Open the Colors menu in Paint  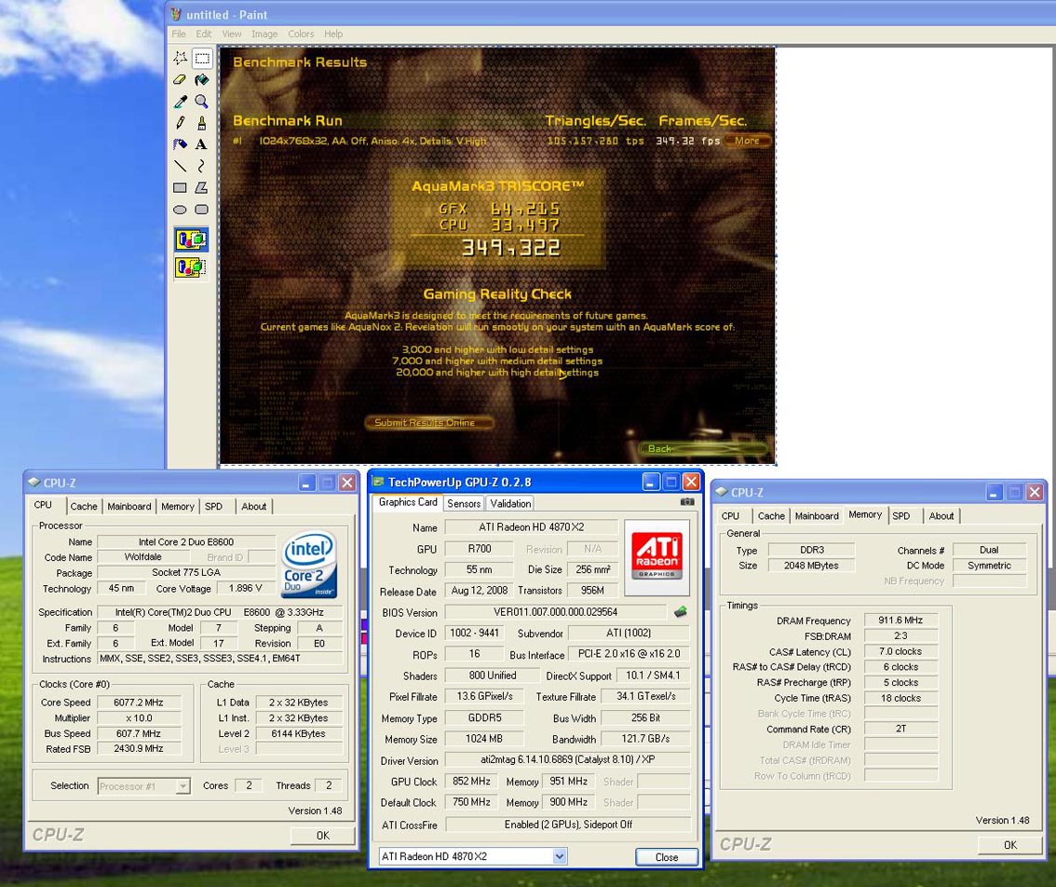(x=301, y=34)
